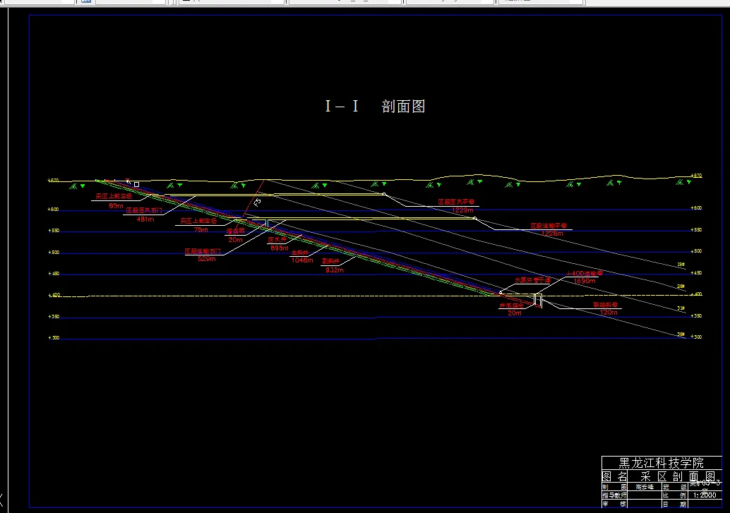
Task: Click the '区段回风平巷' label
Action: click(x=456, y=202)
